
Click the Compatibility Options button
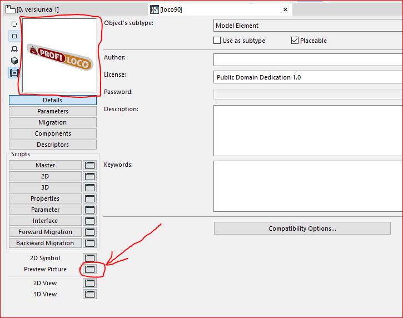tap(302, 228)
